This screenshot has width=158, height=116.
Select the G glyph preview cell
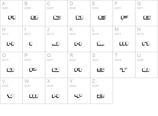[x=147, y=13]
